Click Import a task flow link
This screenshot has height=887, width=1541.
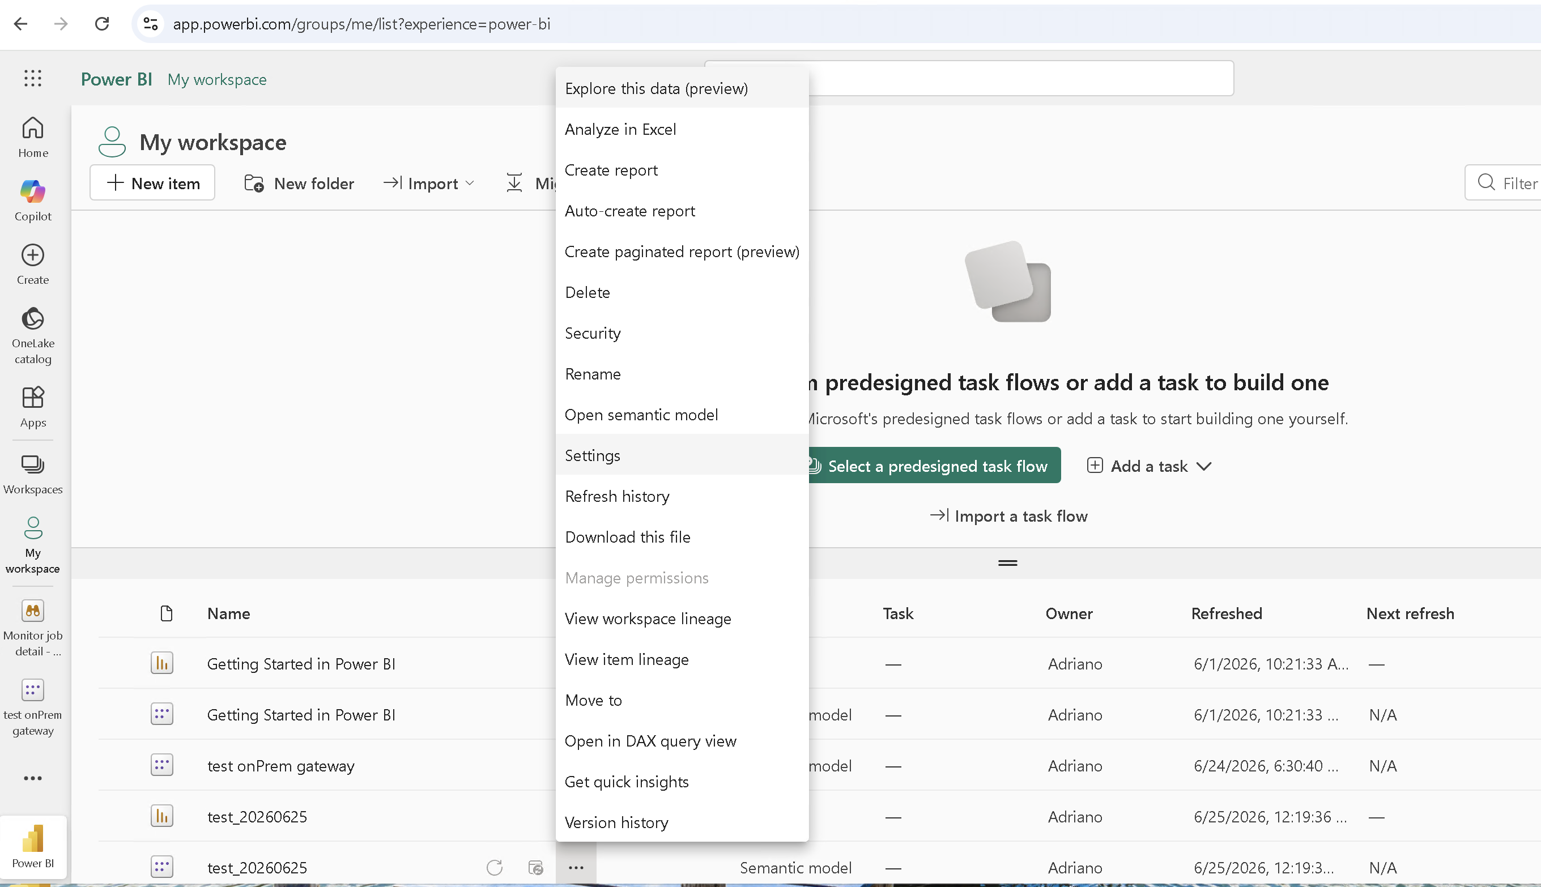tap(1008, 516)
